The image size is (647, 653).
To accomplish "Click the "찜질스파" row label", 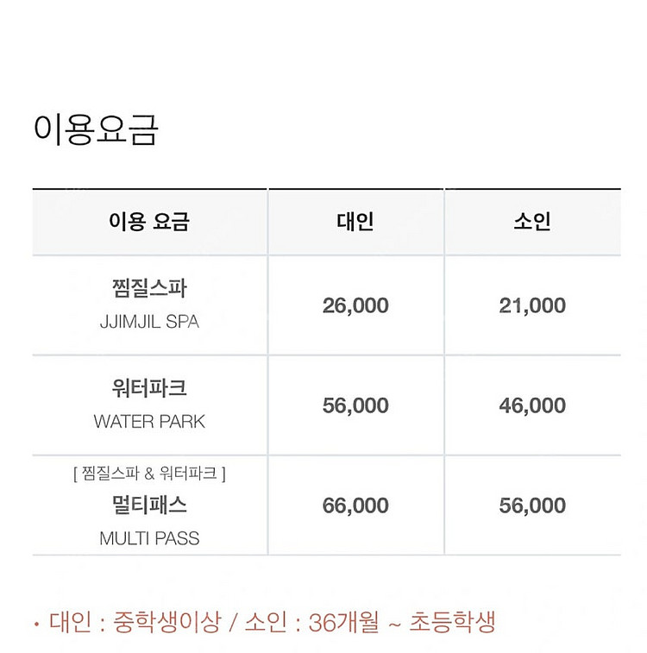I will [149, 288].
